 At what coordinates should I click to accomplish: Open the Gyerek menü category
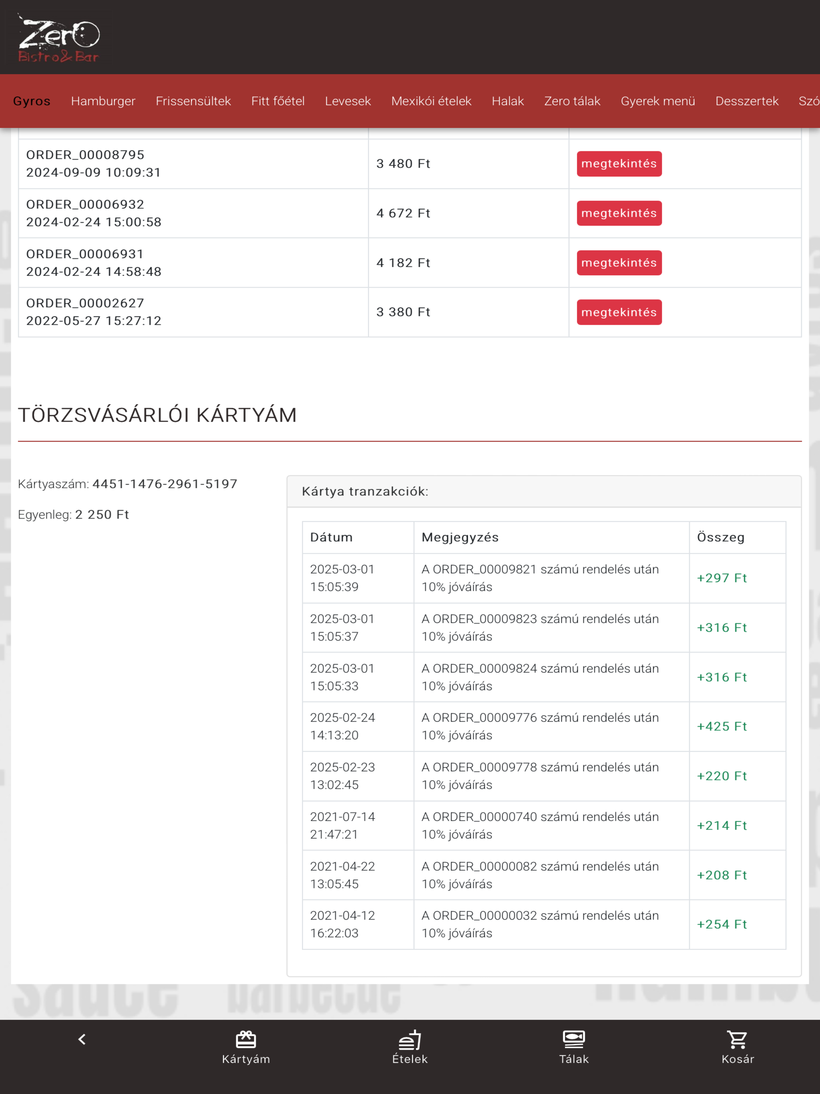click(657, 101)
